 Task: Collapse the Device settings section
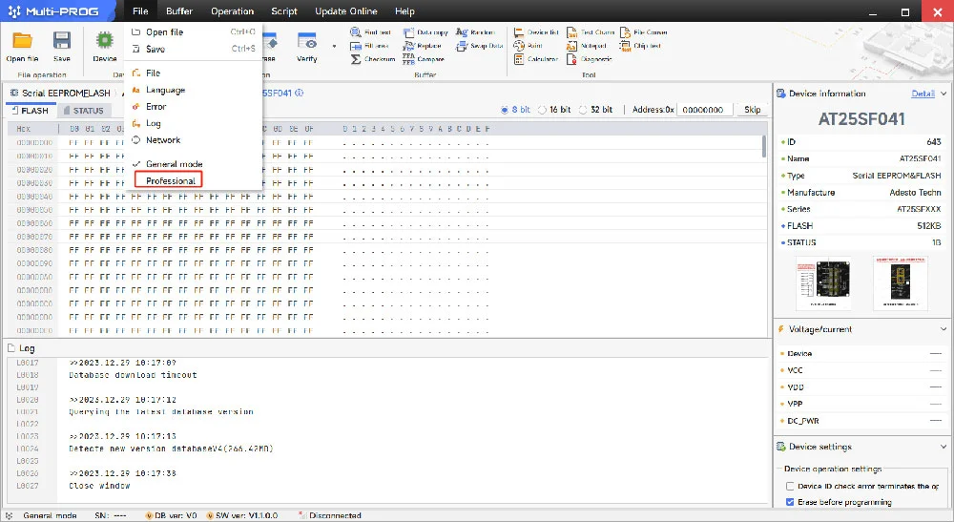coord(944,447)
